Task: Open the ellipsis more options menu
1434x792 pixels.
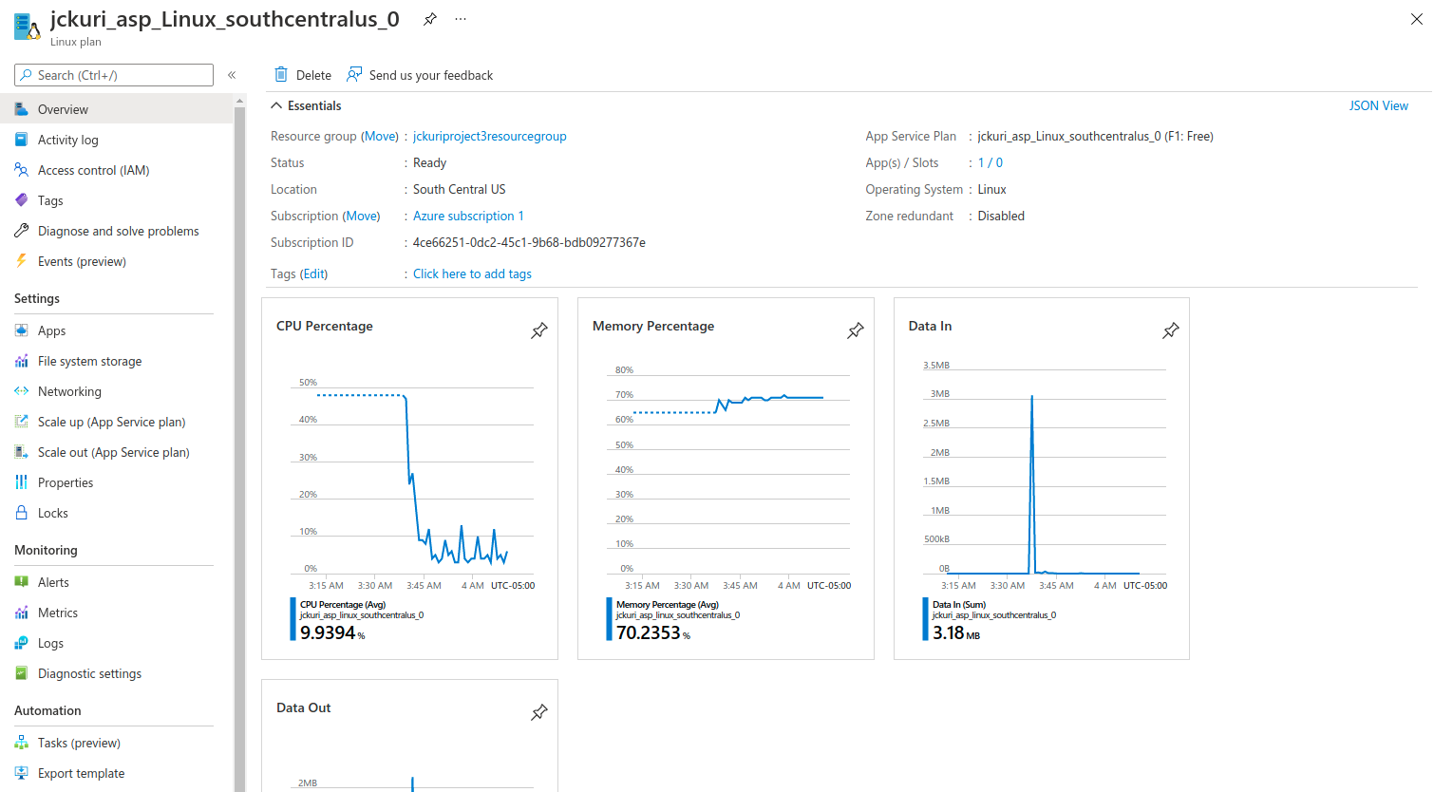Action: (x=461, y=19)
